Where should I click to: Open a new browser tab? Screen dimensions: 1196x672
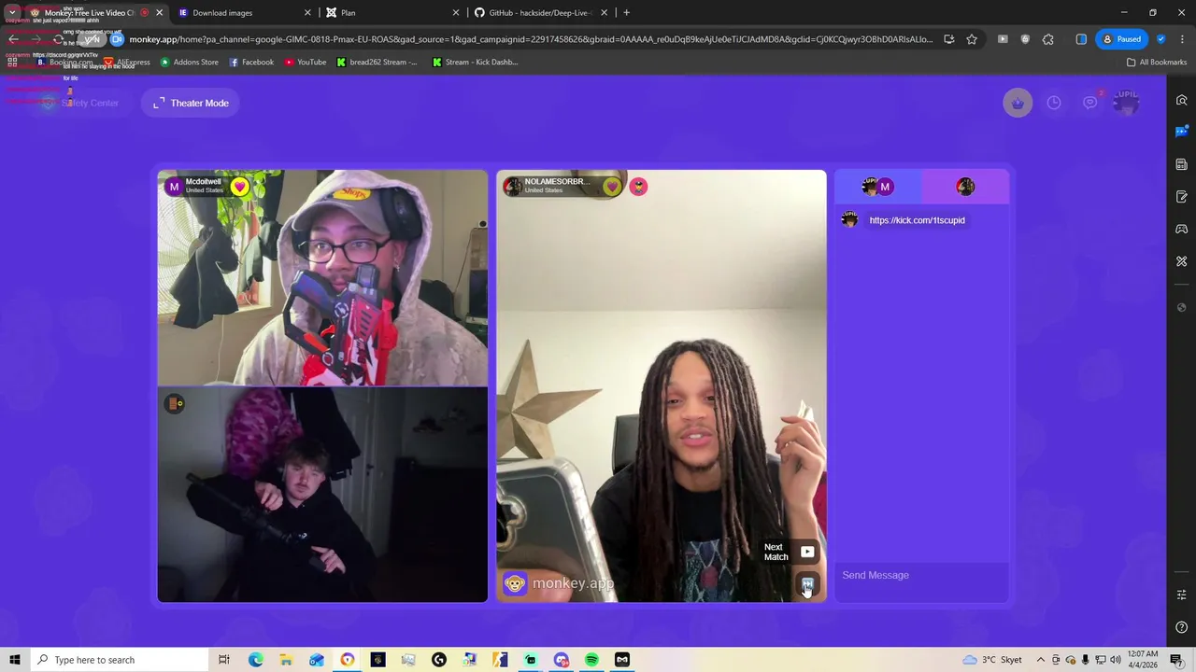pos(626,13)
